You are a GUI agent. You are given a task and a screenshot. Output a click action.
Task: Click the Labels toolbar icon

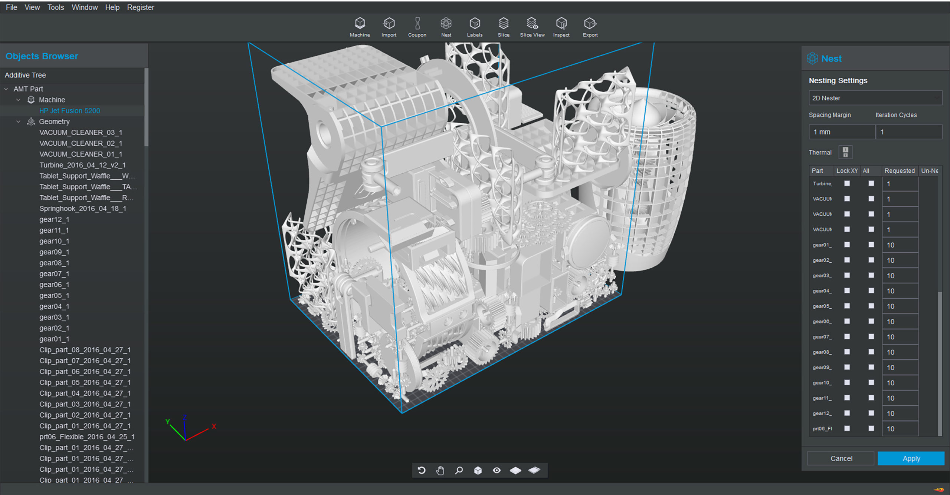coord(475,27)
